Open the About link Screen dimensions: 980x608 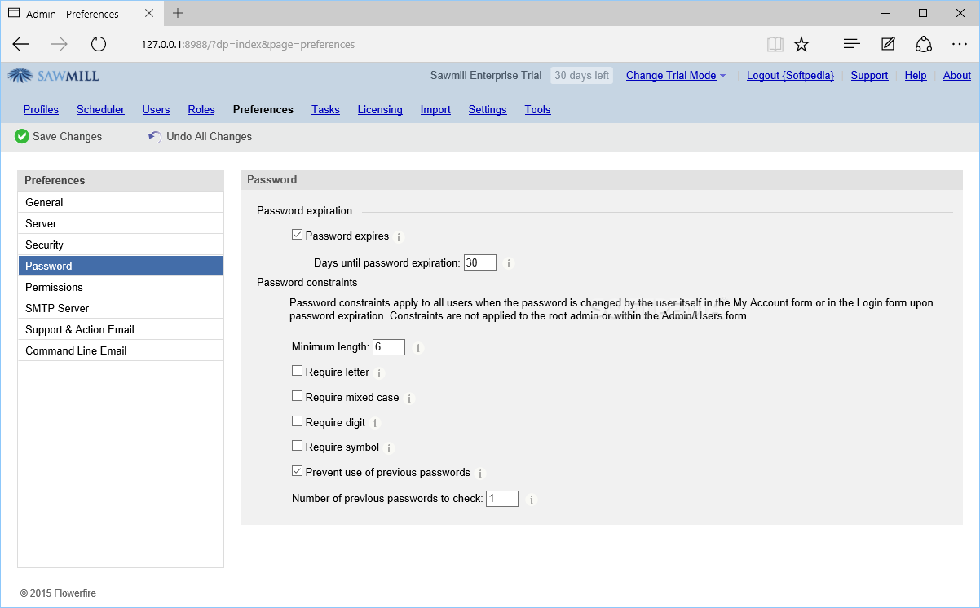pos(957,75)
